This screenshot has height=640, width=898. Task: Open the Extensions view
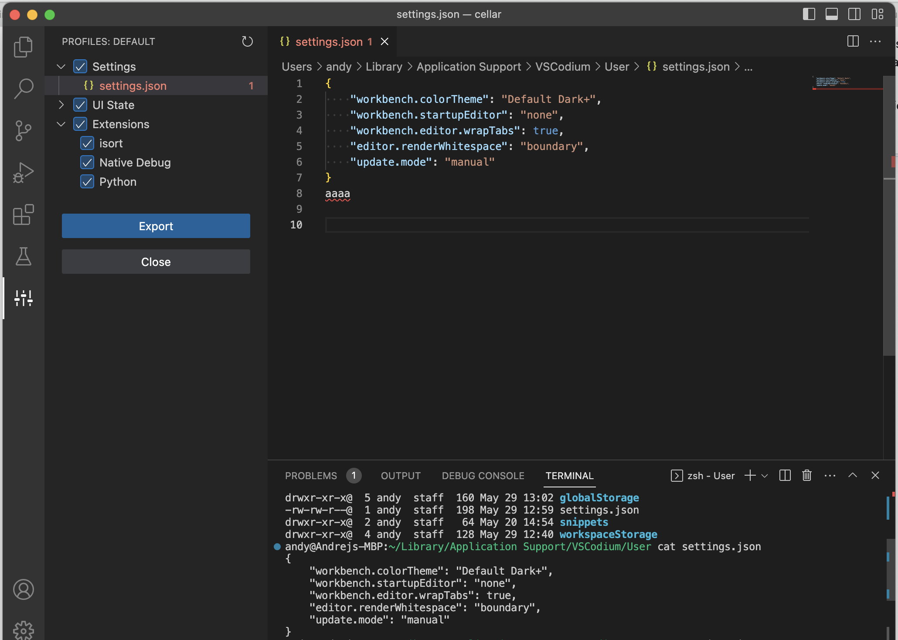pyautogui.click(x=24, y=214)
